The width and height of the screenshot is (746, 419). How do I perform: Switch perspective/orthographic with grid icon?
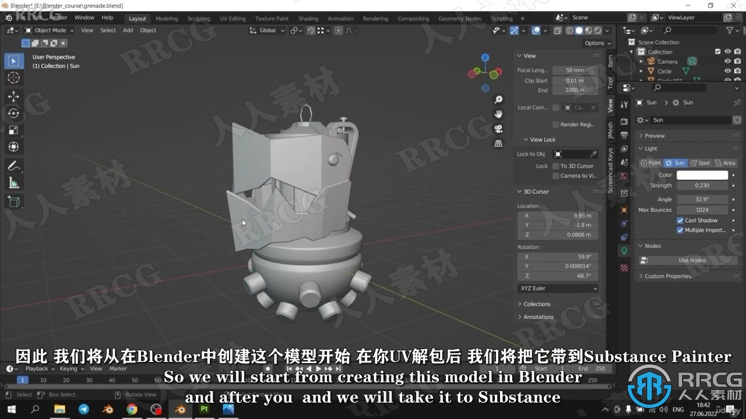pos(498,143)
